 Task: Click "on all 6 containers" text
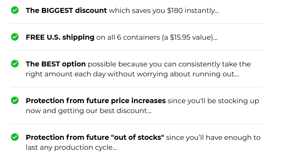[128, 37]
